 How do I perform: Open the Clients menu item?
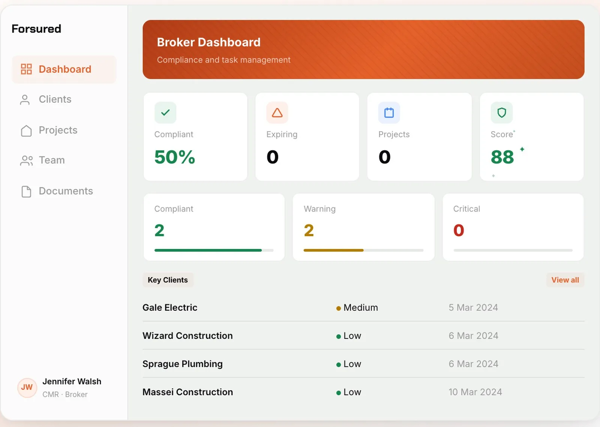coord(64,99)
